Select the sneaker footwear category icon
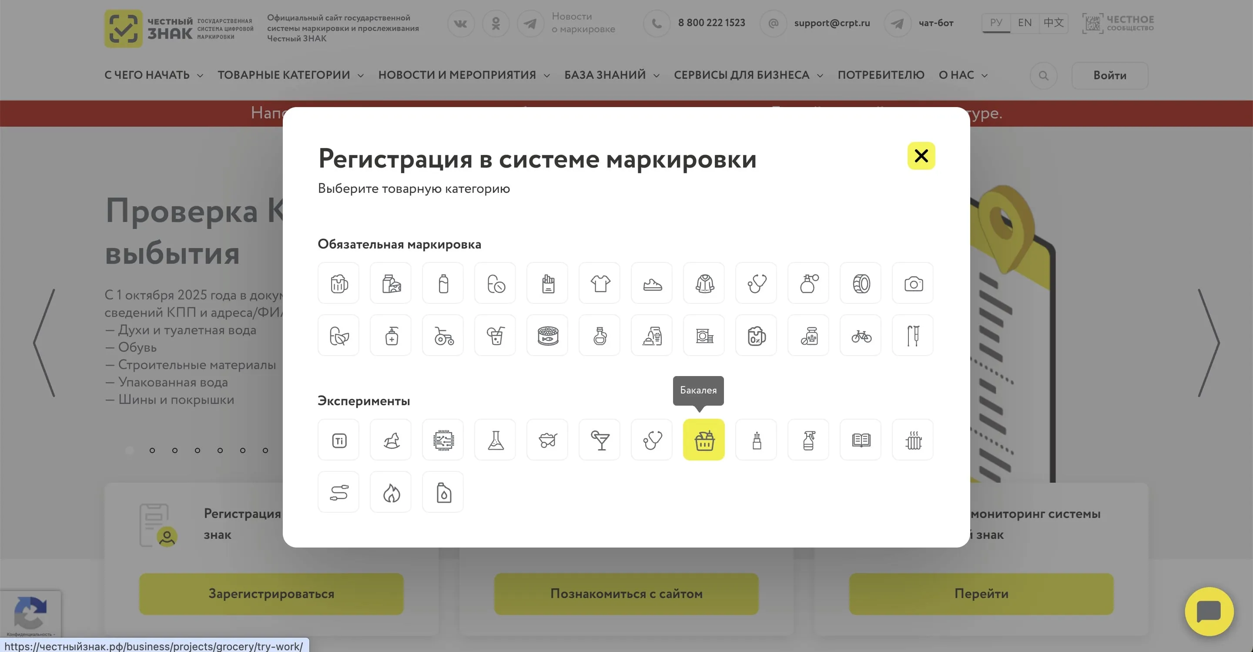Image resolution: width=1253 pixels, height=652 pixels. click(x=652, y=283)
